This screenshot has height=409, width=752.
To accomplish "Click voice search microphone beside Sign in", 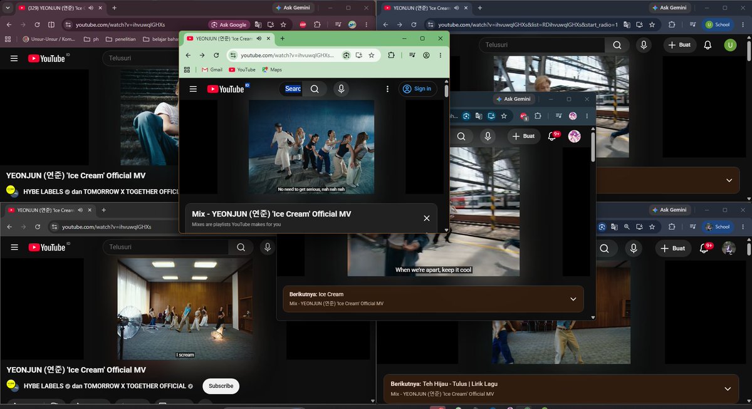I will click(341, 89).
